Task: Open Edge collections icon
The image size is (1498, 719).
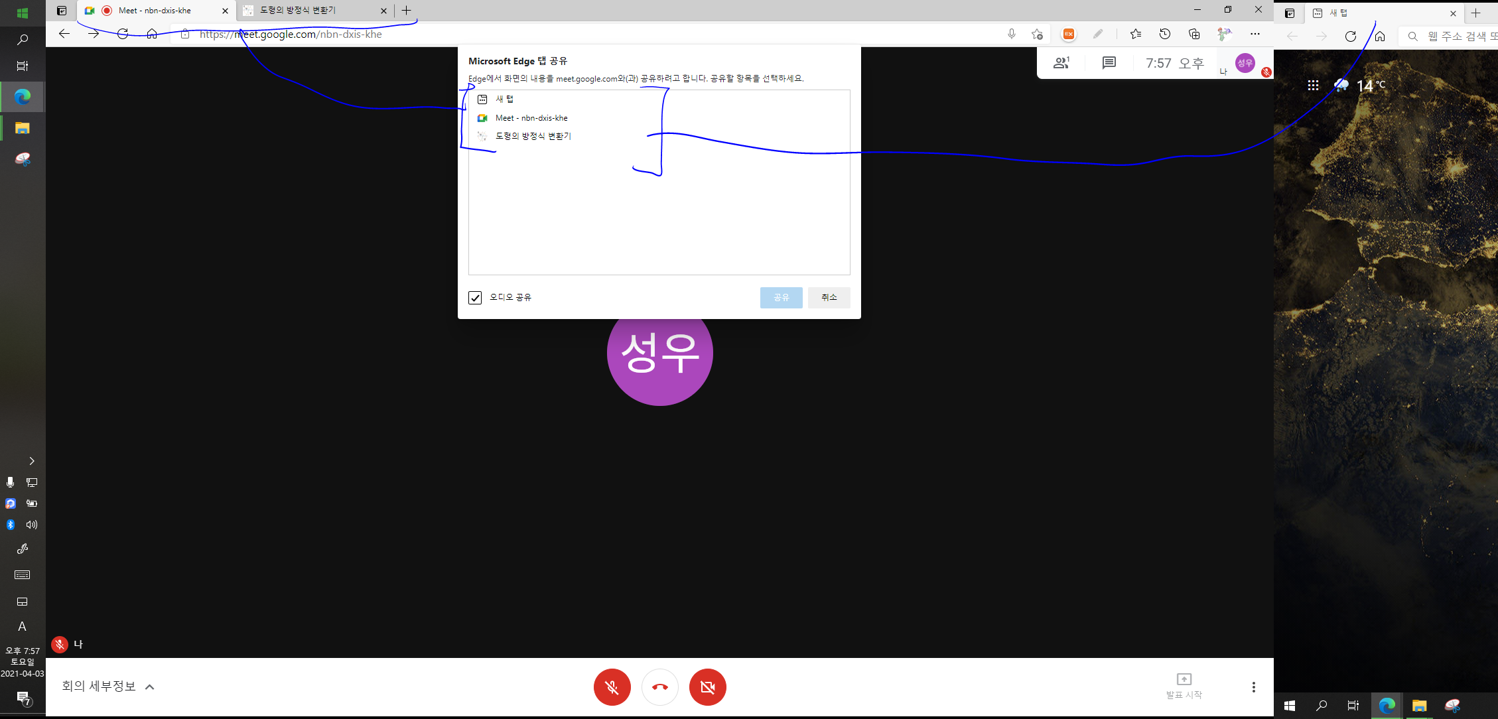Action: click(1193, 34)
